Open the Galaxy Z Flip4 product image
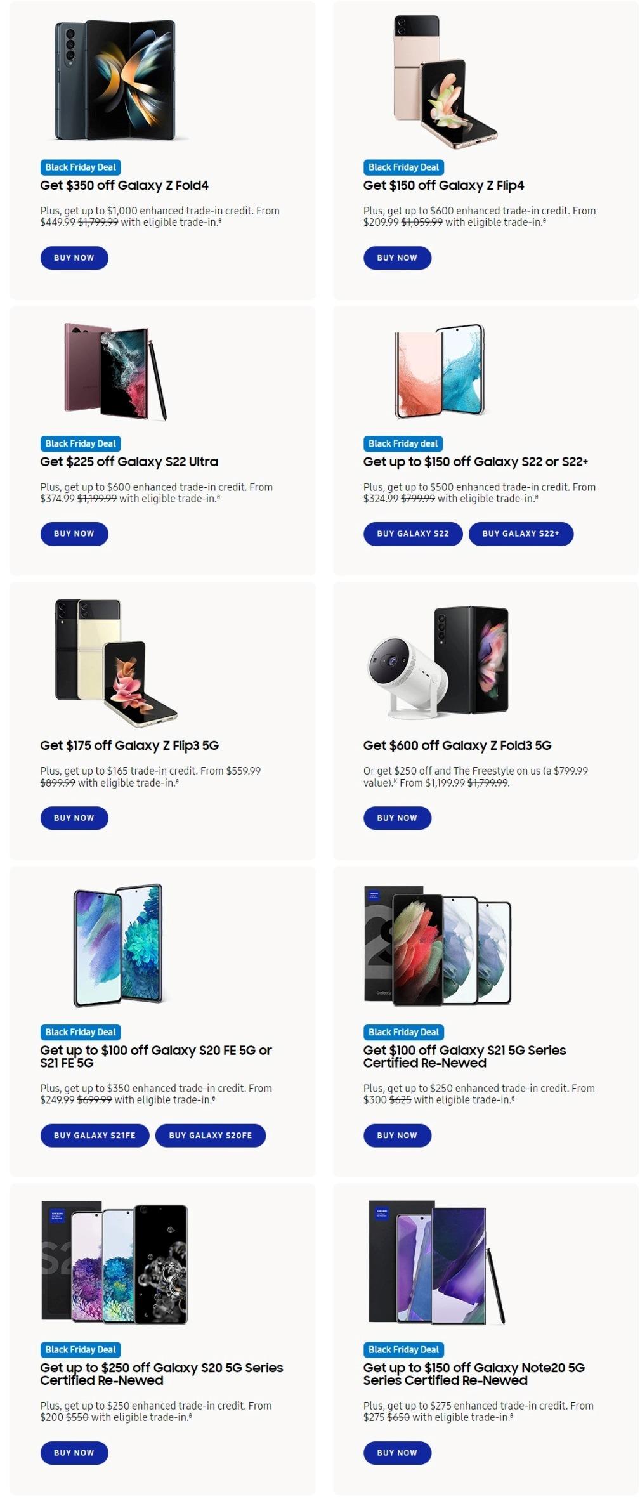This screenshot has width=640, height=1499. 442,79
